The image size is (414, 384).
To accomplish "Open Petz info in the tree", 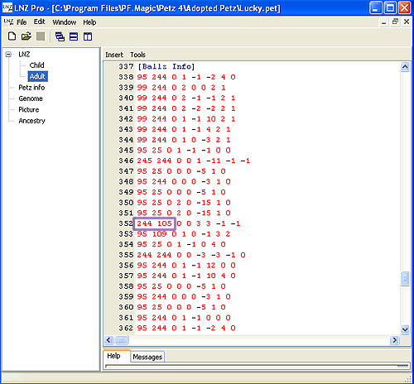I will pos(31,88).
